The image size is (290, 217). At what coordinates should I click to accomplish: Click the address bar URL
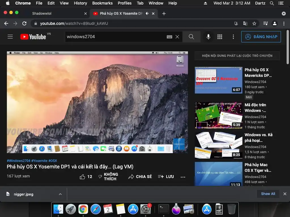[x=74, y=23]
